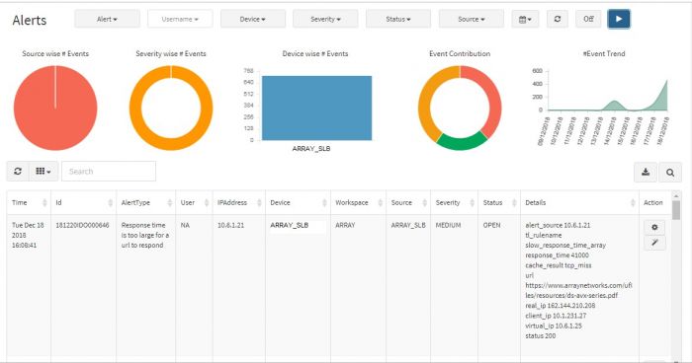Sort by the Status column header
Image resolution: width=692 pixels, height=363 pixels.
click(x=499, y=202)
